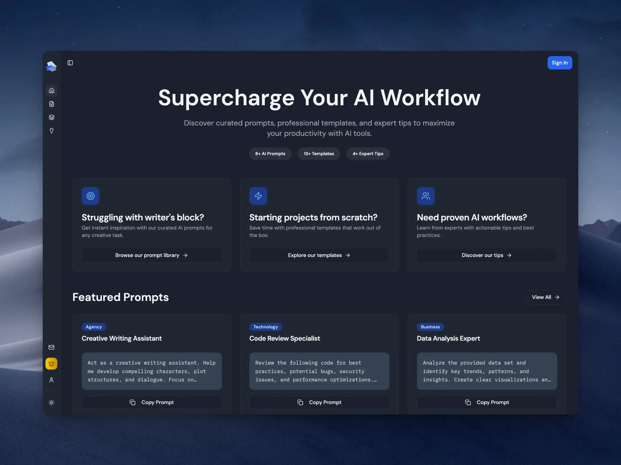This screenshot has width=621, height=465.
Task: Open the user profile icon in sidebar
Action: (x=51, y=380)
